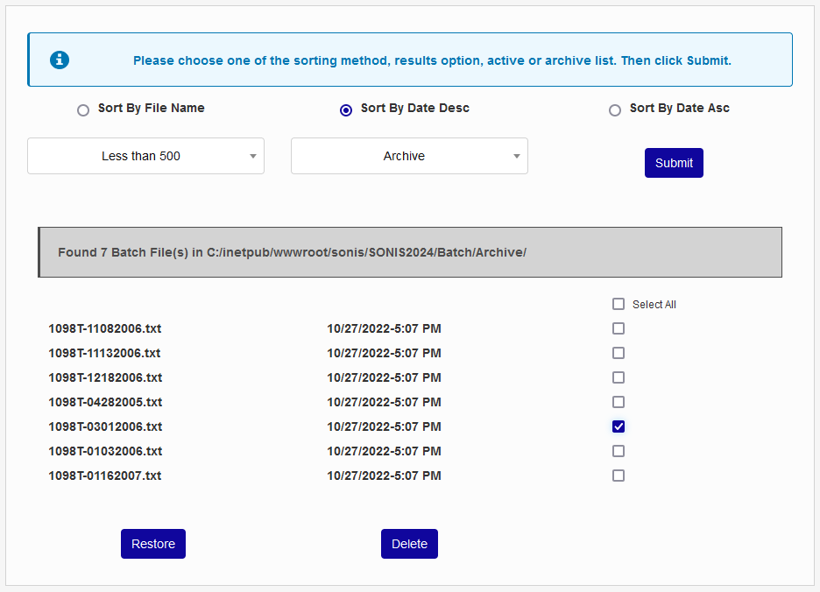Open the Less than 500 dropdown

(x=145, y=156)
